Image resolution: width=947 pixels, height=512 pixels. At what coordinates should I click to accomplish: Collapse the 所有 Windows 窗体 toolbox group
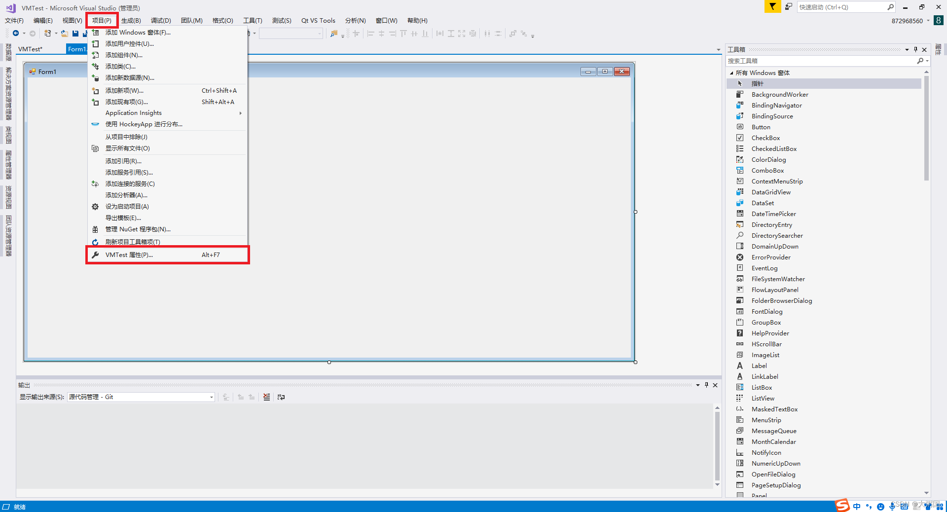pyautogui.click(x=731, y=73)
